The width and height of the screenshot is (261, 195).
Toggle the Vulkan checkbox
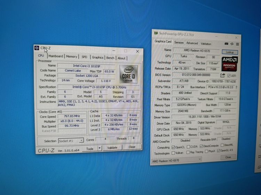173,153
